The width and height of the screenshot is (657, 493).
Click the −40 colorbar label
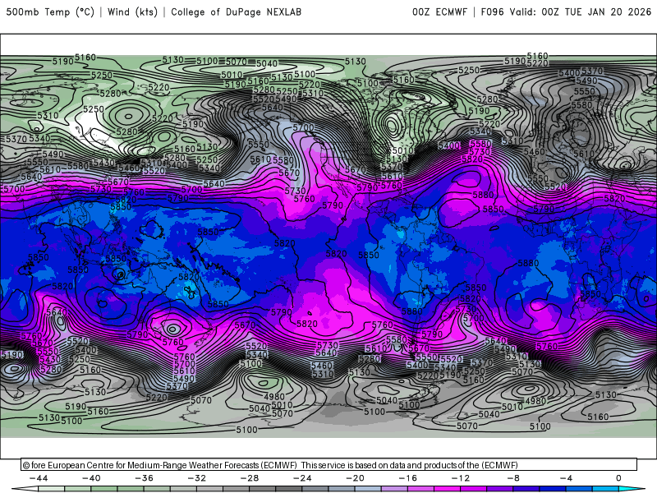91,478
